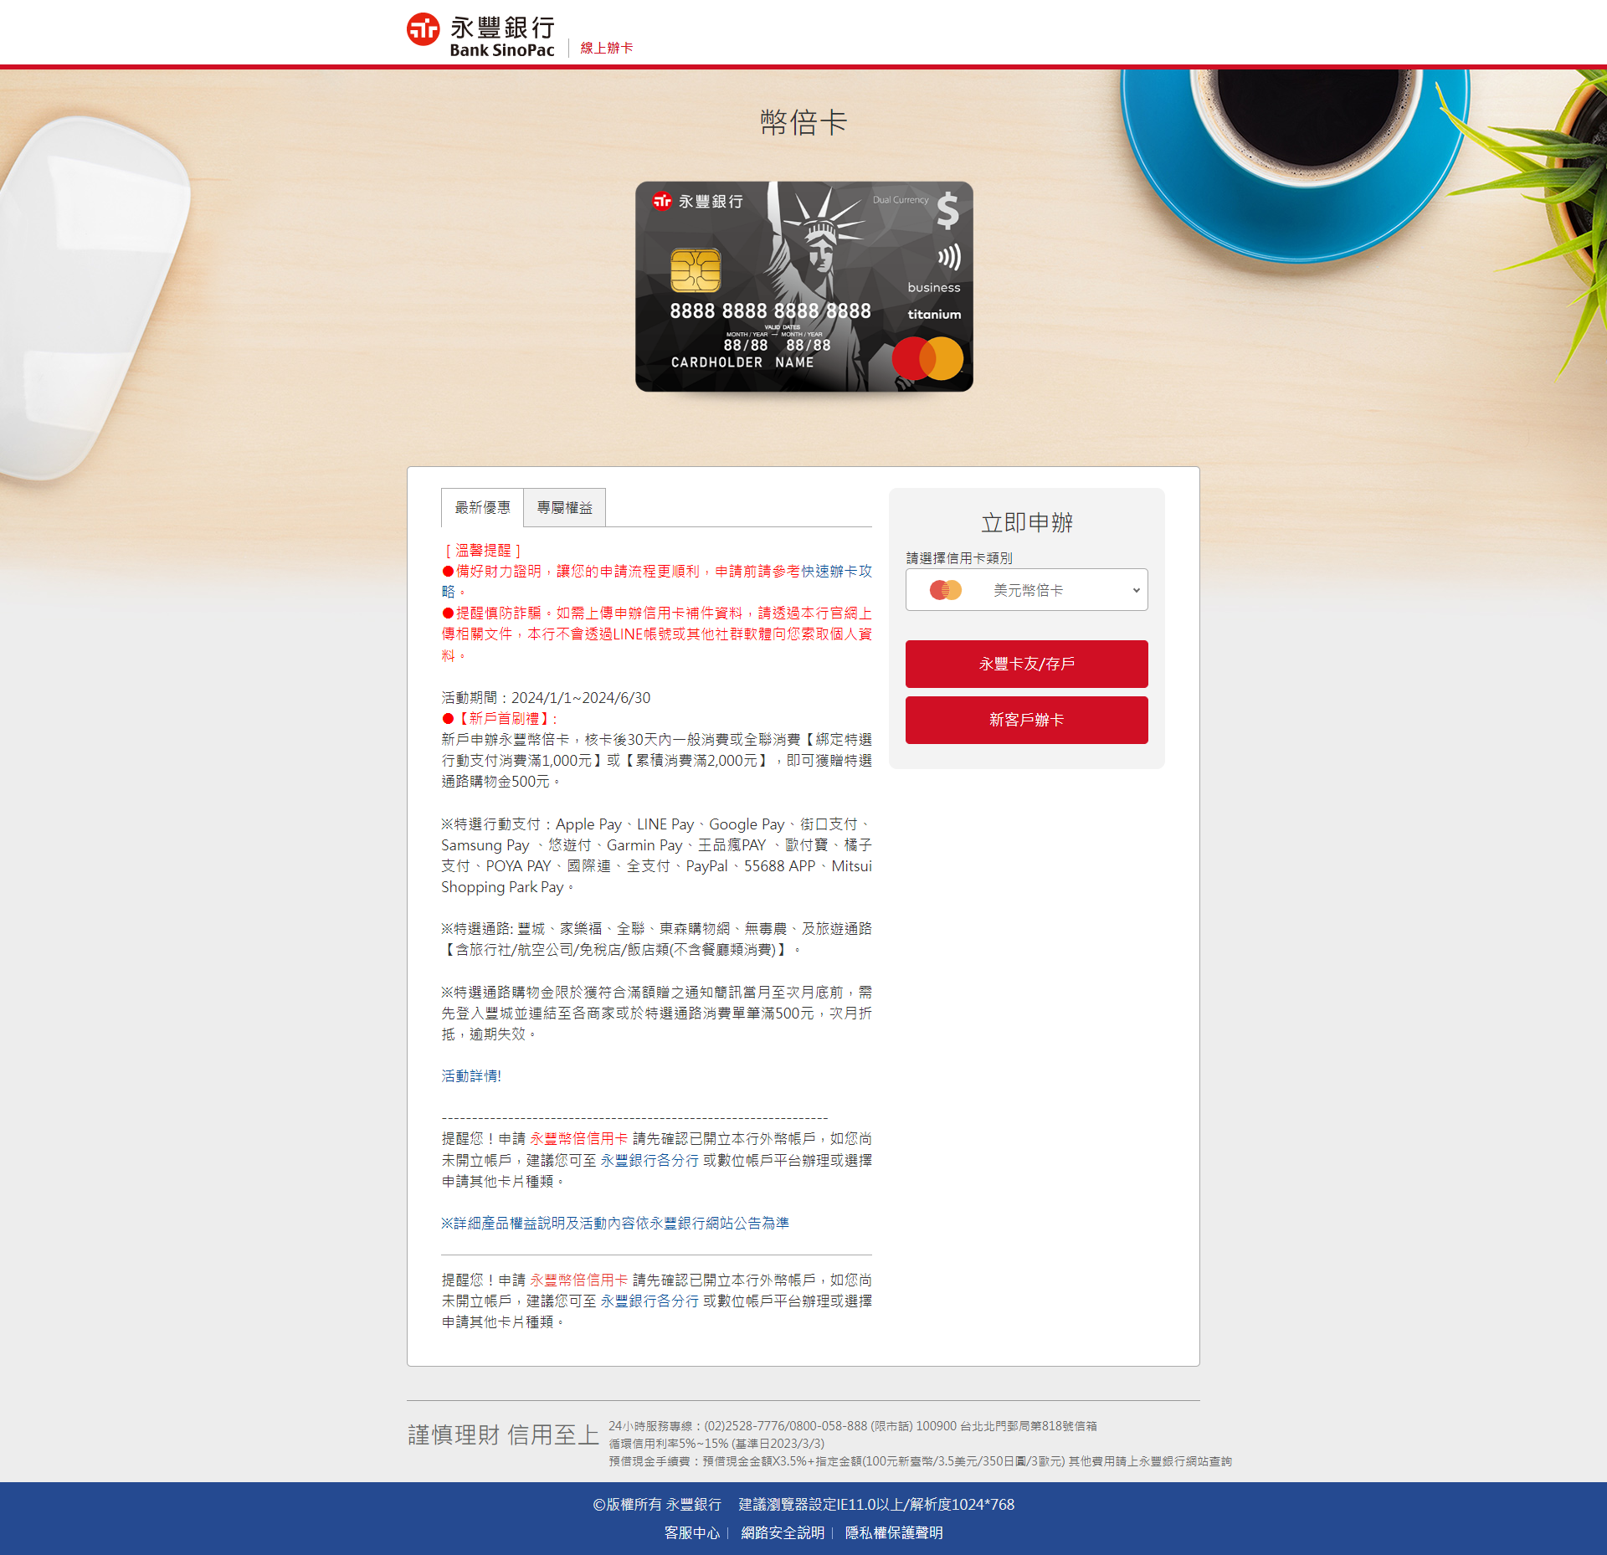Click the 幣倍卡 page title
Viewport: 1607px width, 1555px height.
pos(803,122)
